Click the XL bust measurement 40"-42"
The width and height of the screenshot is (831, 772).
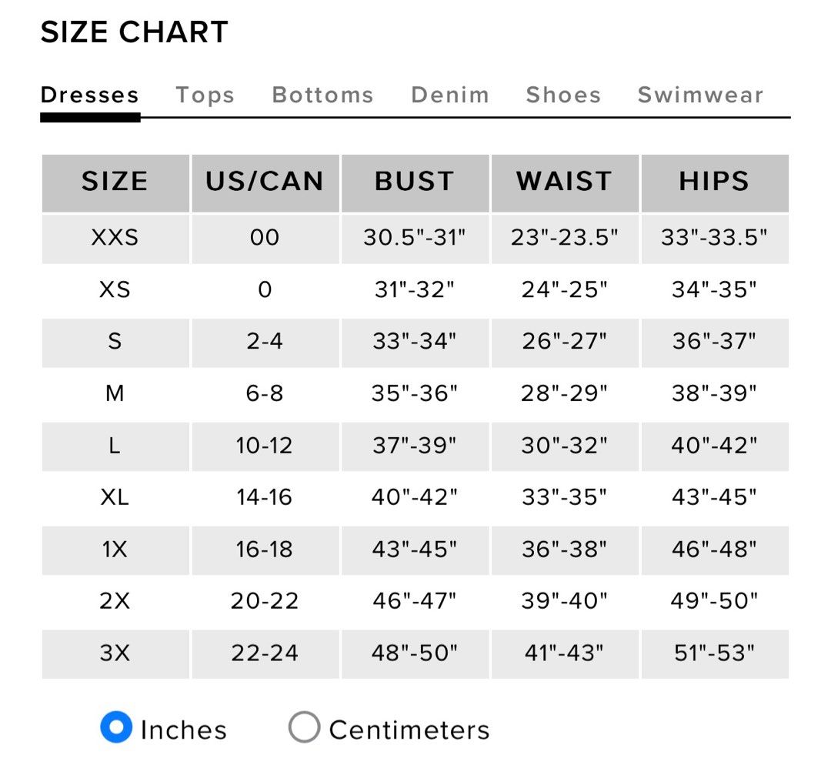[x=415, y=496]
